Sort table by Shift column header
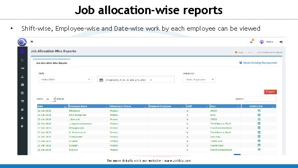The height and width of the screenshot is (168, 298). pyautogui.click(x=198, y=106)
